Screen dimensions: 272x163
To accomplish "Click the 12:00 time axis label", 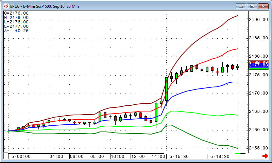I will coord(138,157).
